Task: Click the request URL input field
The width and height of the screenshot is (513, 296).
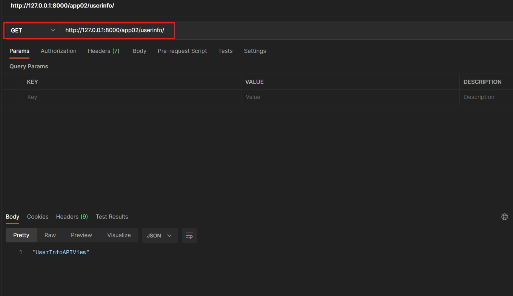Action: pyautogui.click(x=287, y=31)
